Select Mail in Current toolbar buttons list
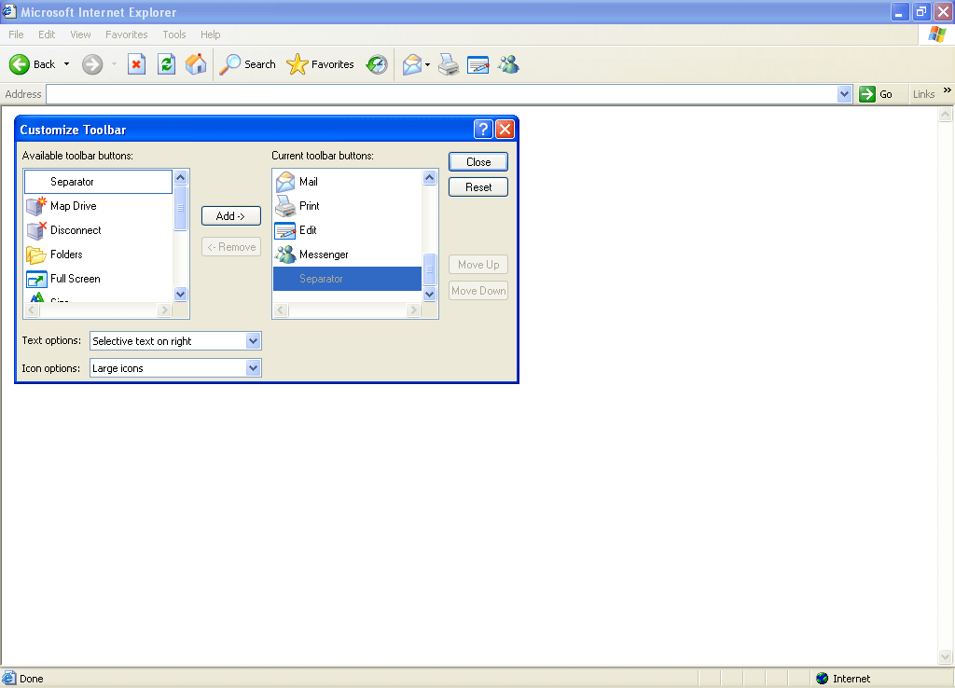Screen dimensions: 955x688 (347, 182)
